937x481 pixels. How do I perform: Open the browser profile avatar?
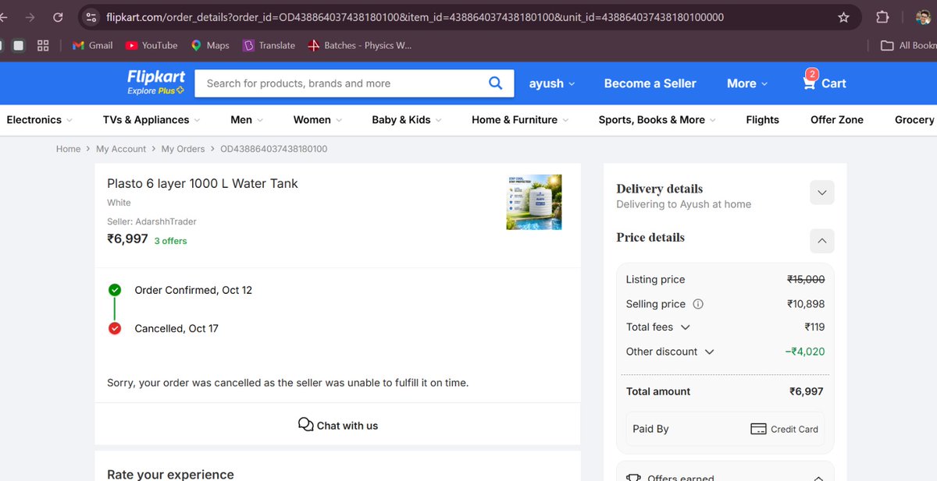click(x=924, y=17)
